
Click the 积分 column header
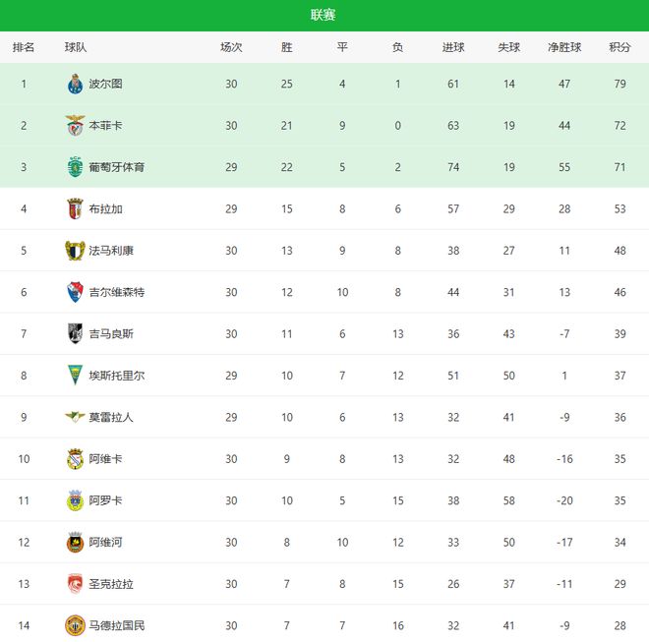pos(619,47)
